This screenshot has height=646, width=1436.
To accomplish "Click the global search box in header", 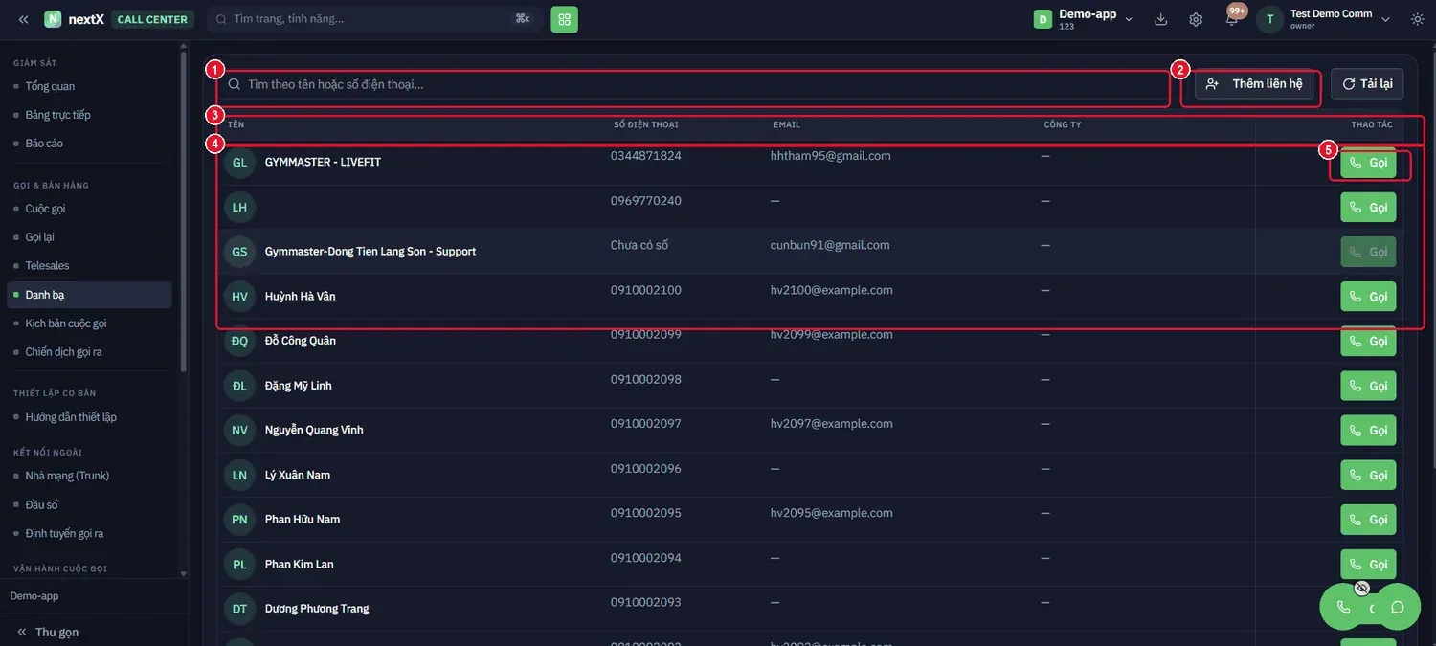I will point(374,19).
